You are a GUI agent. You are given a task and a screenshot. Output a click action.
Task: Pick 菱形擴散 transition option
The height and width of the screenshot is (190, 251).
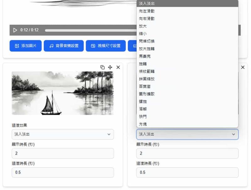187,94
